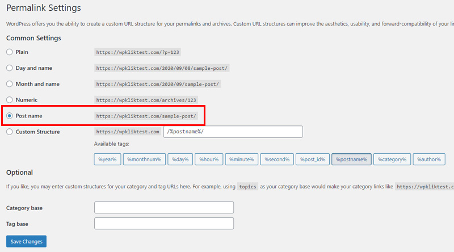Toggle the %postname% tag button
Image resolution: width=454 pixels, height=252 pixels.
[351, 159]
